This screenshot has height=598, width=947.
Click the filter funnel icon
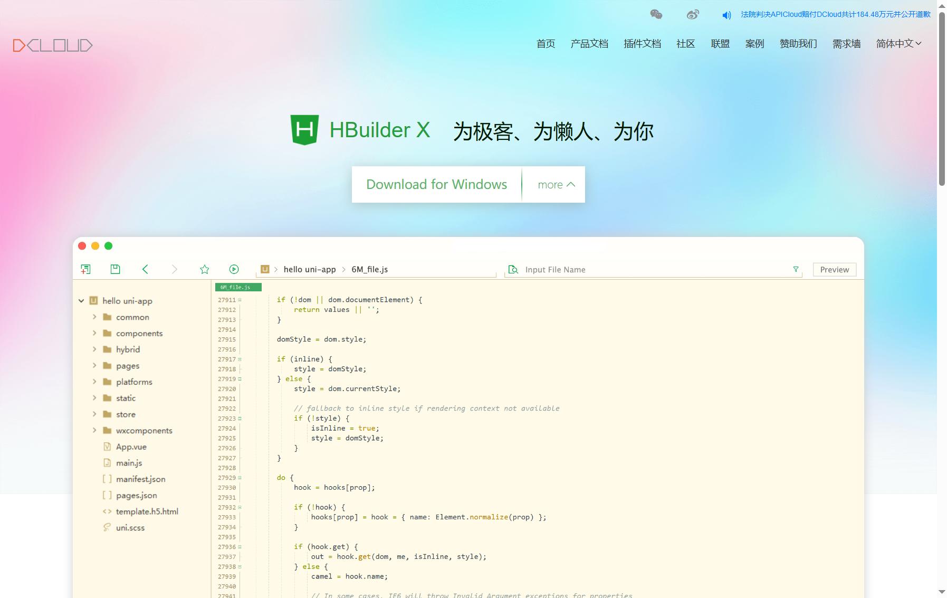(x=796, y=269)
